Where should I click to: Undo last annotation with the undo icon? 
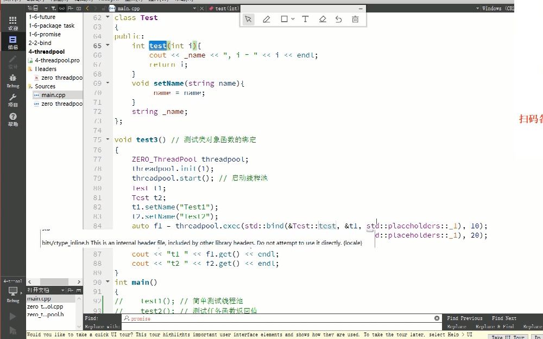[x=339, y=19]
